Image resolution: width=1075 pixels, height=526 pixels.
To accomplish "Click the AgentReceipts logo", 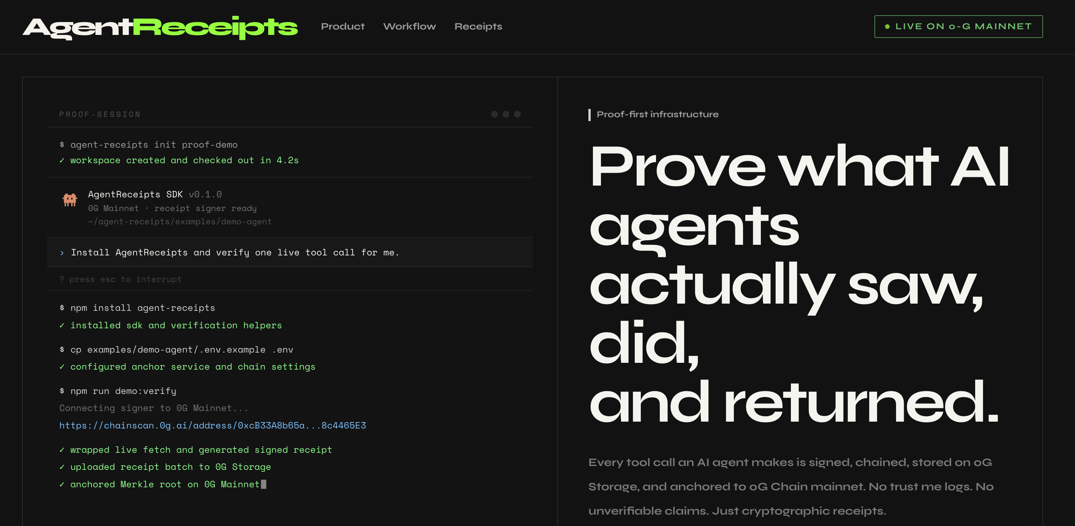I will click(x=160, y=27).
